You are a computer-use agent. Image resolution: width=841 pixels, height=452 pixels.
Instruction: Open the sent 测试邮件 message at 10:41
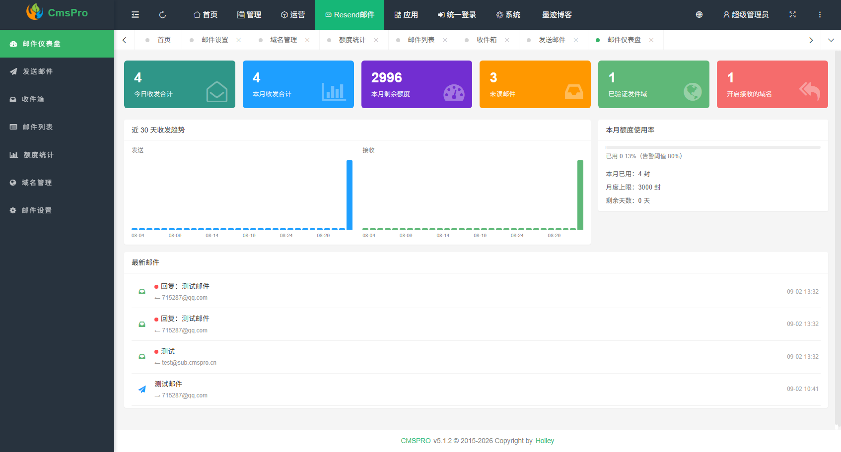click(x=476, y=389)
